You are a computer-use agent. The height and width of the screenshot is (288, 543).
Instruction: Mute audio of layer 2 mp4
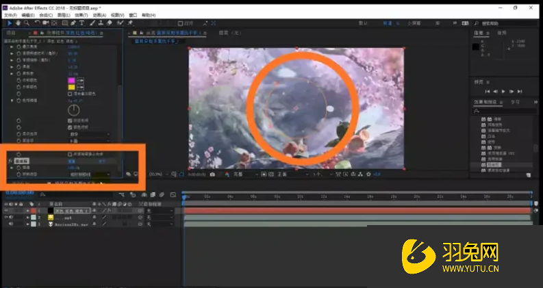click(x=11, y=218)
